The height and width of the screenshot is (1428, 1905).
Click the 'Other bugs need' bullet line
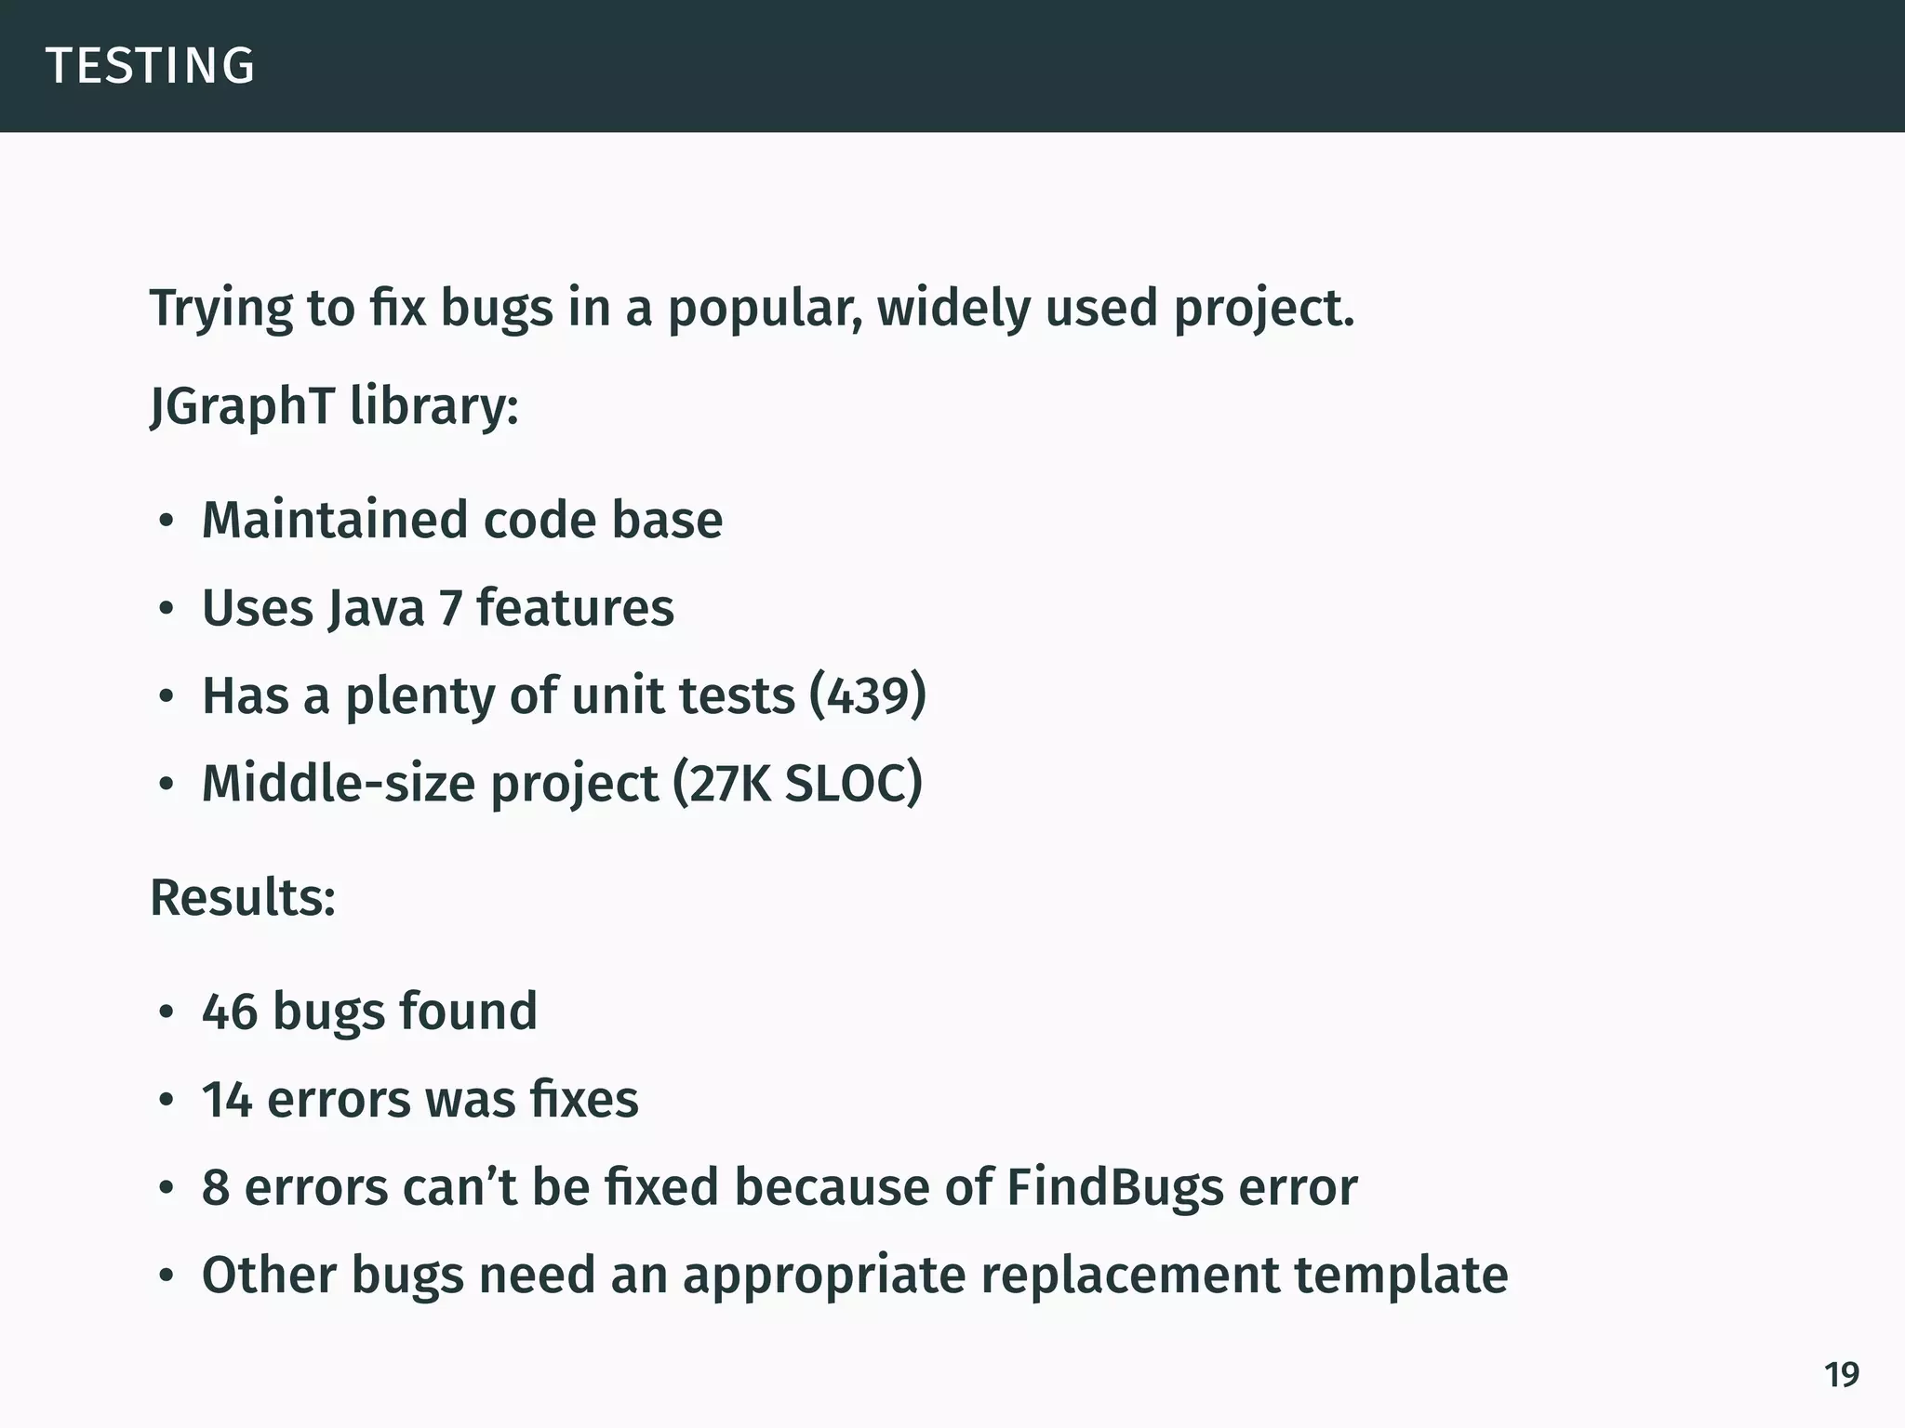click(x=855, y=1276)
